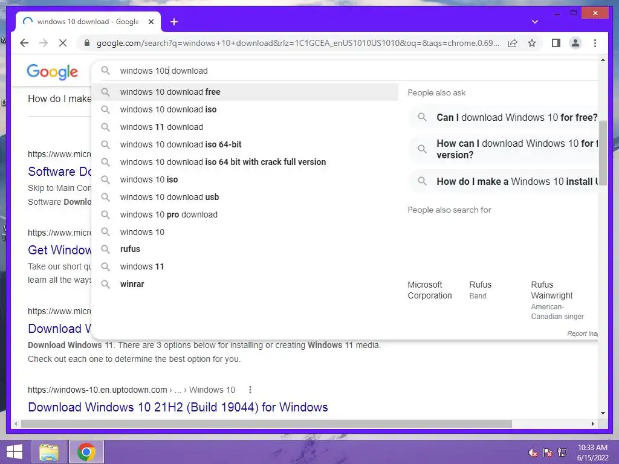Click magnifier beside 'Can I download Windows 10'
Screen dimensions: 619x464
click(422, 117)
